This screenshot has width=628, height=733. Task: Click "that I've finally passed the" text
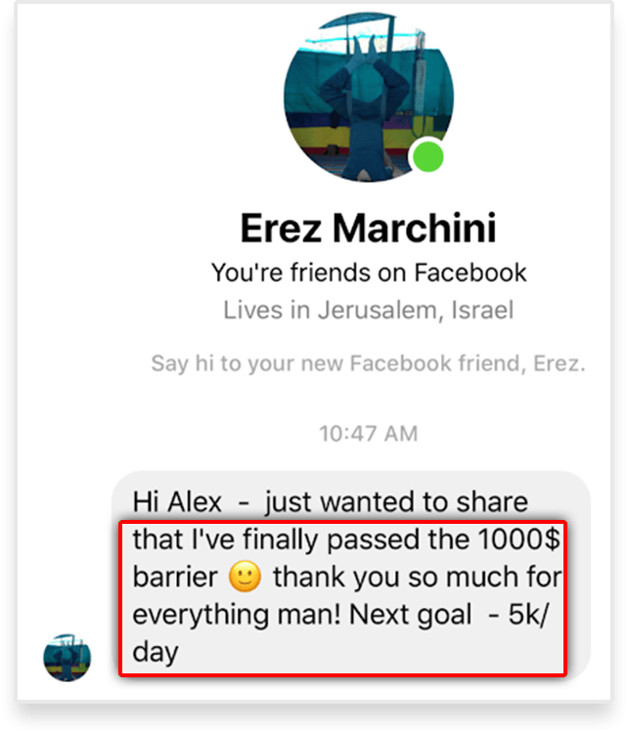coord(302,539)
